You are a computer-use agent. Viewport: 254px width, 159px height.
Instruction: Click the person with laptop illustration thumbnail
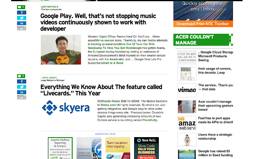(187, 140)
